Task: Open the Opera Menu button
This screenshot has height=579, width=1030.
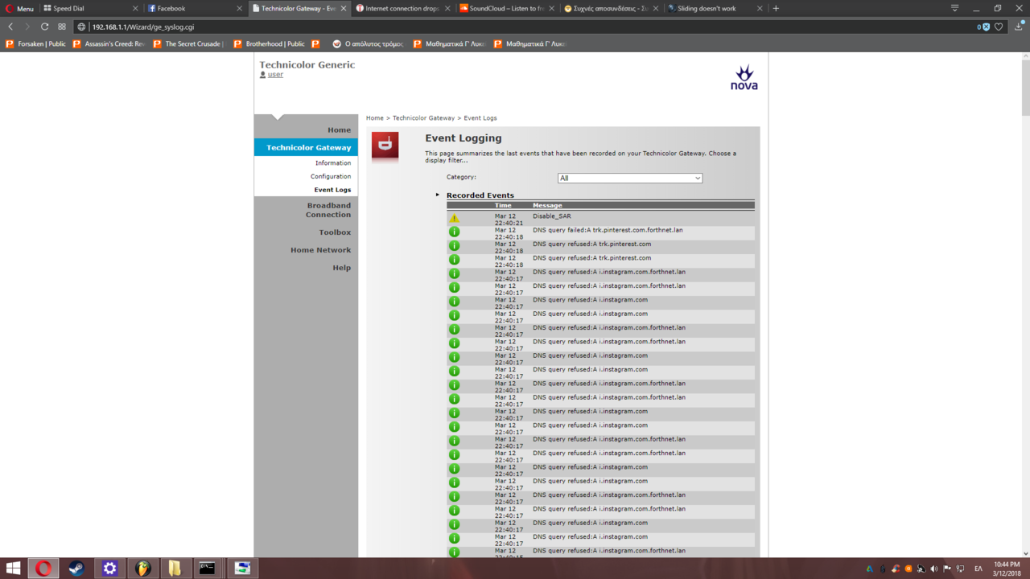Action: click(19, 9)
